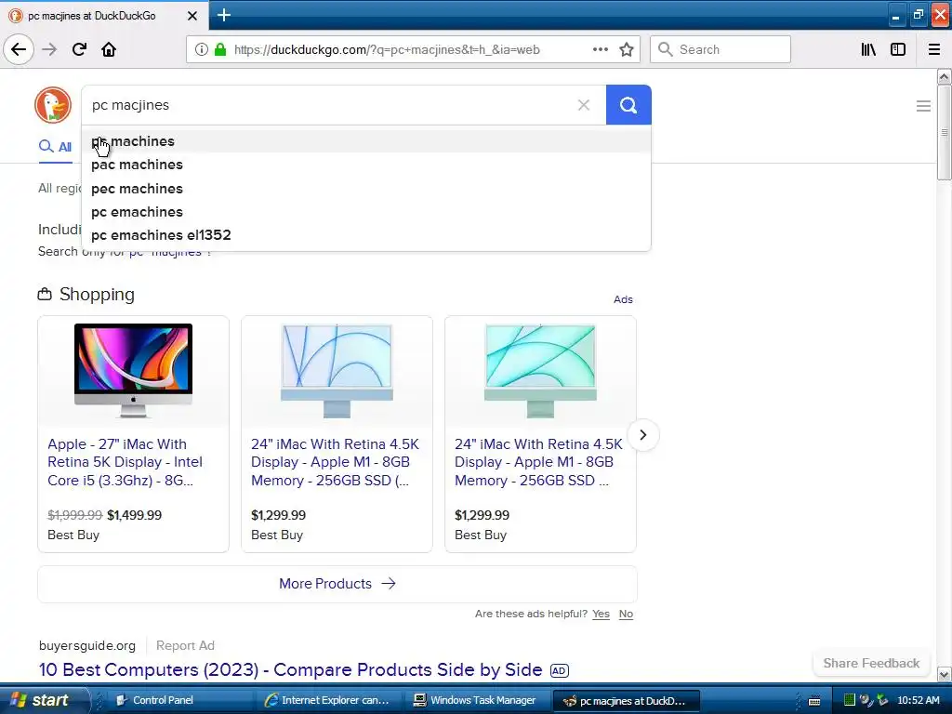Screen dimensions: 952x714
Task: Click the green Task Manager tray icon
Action: [850, 700]
